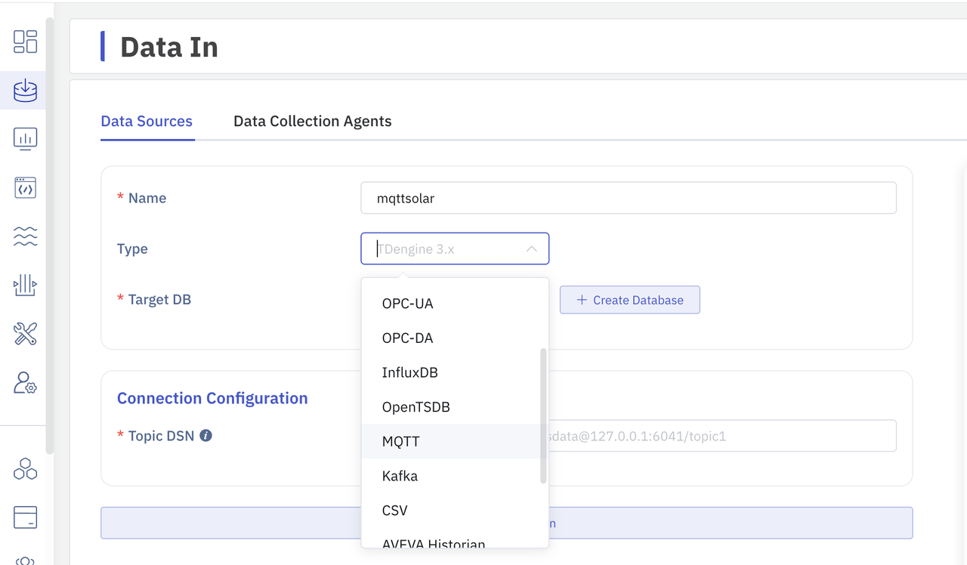
Task: Open the chart monitor sidebar icon
Action: point(25,139)
